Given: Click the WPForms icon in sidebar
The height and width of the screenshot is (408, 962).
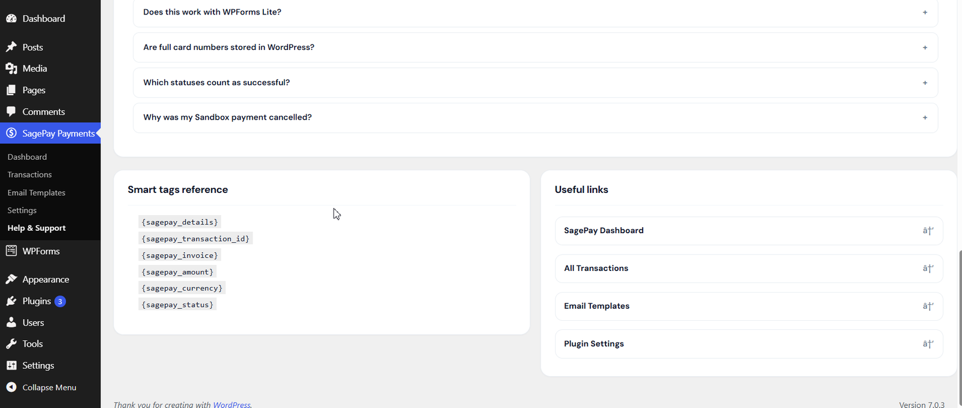Looking at the screenshot, I should (11, 251).
